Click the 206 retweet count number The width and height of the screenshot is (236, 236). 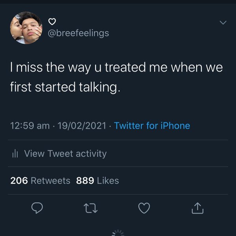(x=19, y=181)
